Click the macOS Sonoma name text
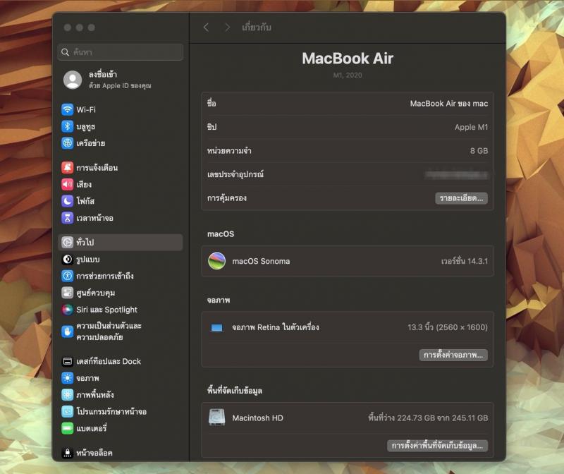Screen dimensions: 564x474 click(261, 261)
